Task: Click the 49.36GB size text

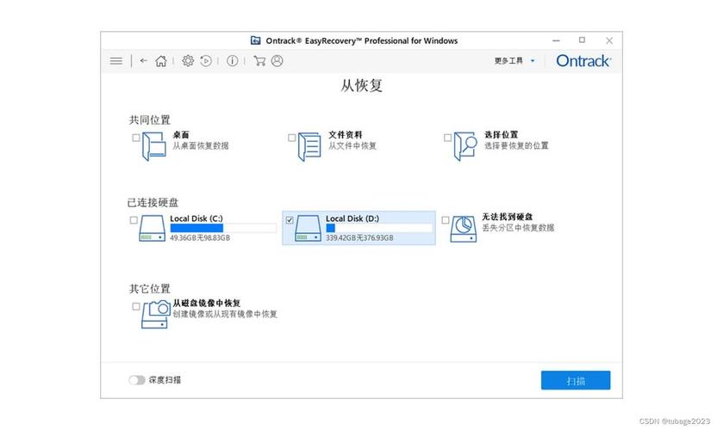Action: pyautogui.click(x=200, y=238)
